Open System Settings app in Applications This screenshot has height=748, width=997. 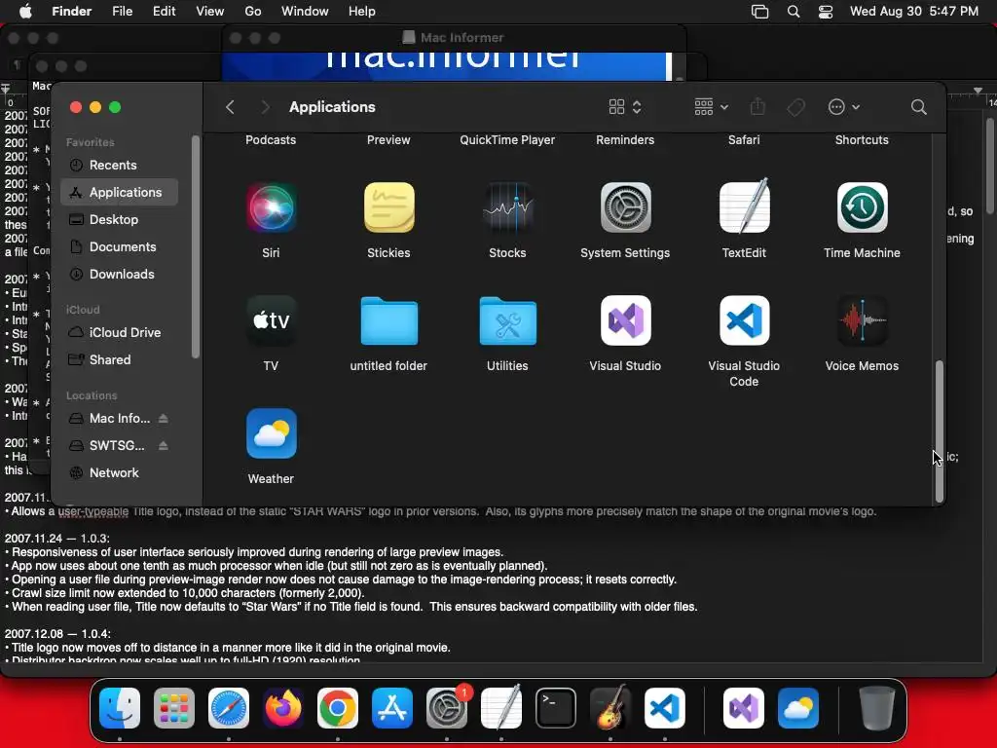(626, 207)
